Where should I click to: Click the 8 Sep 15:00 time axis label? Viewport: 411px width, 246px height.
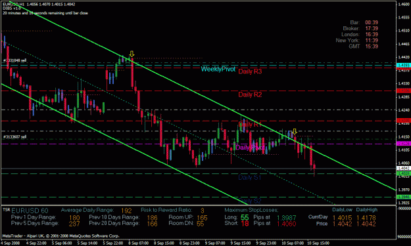point(164,243)
